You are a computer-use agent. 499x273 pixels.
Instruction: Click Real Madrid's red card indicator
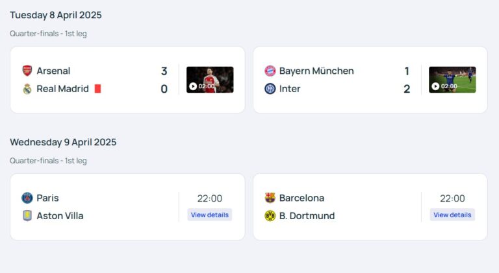(97, 89)
